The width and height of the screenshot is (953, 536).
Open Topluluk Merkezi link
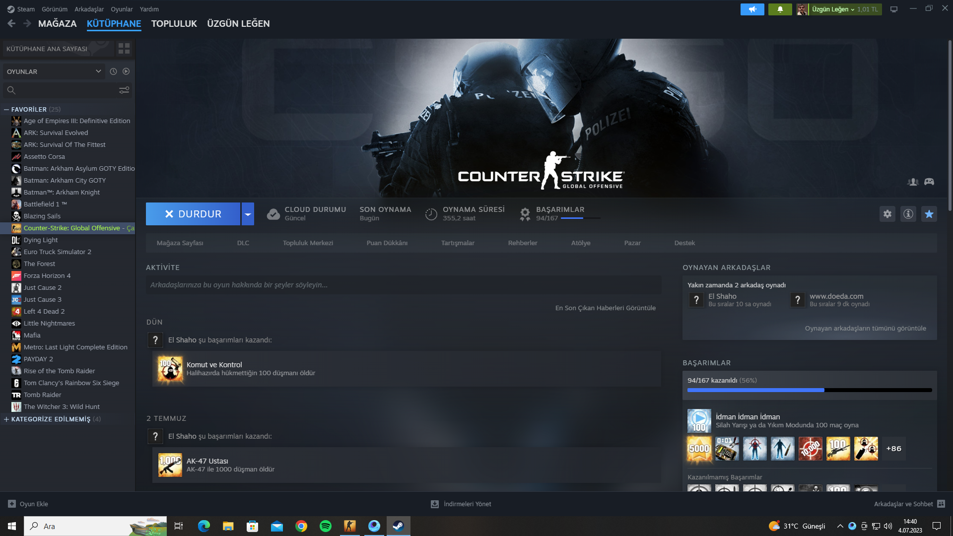[x=308, y=243]
